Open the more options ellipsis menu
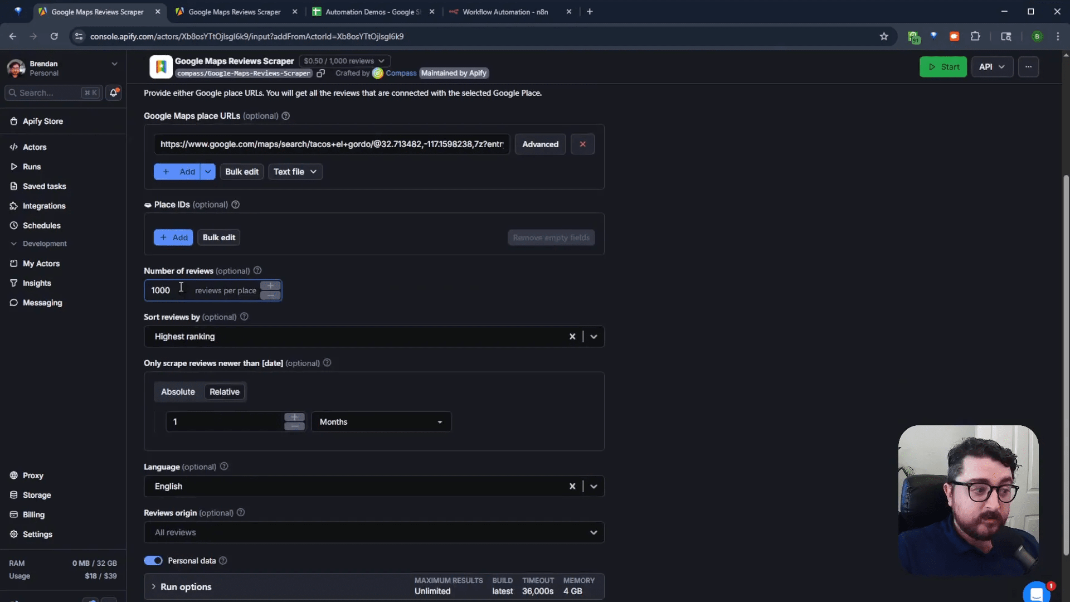Screen dimensions: 1070x602 [x=1028, y=67]
